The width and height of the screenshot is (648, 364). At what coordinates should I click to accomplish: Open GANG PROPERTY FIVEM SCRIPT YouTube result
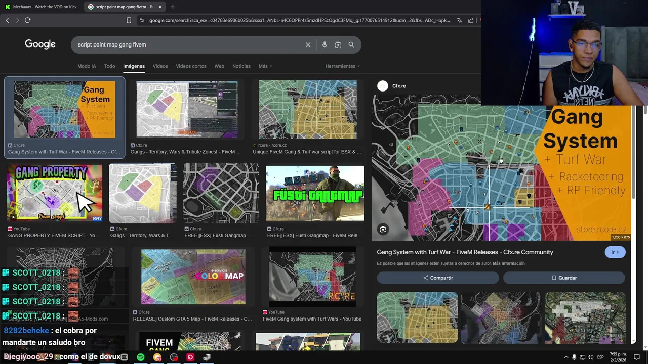point(54,193)
